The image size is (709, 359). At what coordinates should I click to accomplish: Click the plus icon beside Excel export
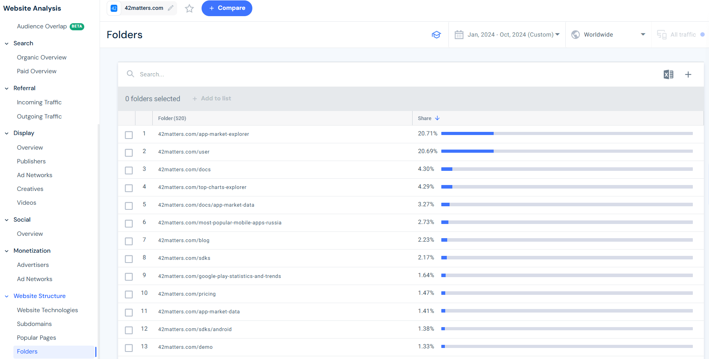pyautogui.click(x=688, y=74)
